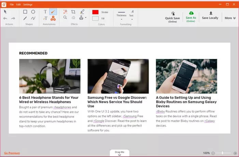Expand the More options

coord(230,18)
